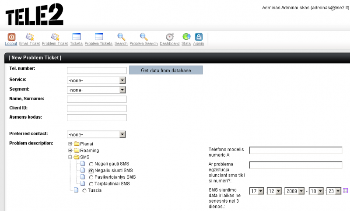Focus the Client ID input field
The height and width of the screenshot is (211, 350).
tap(97, 109)
